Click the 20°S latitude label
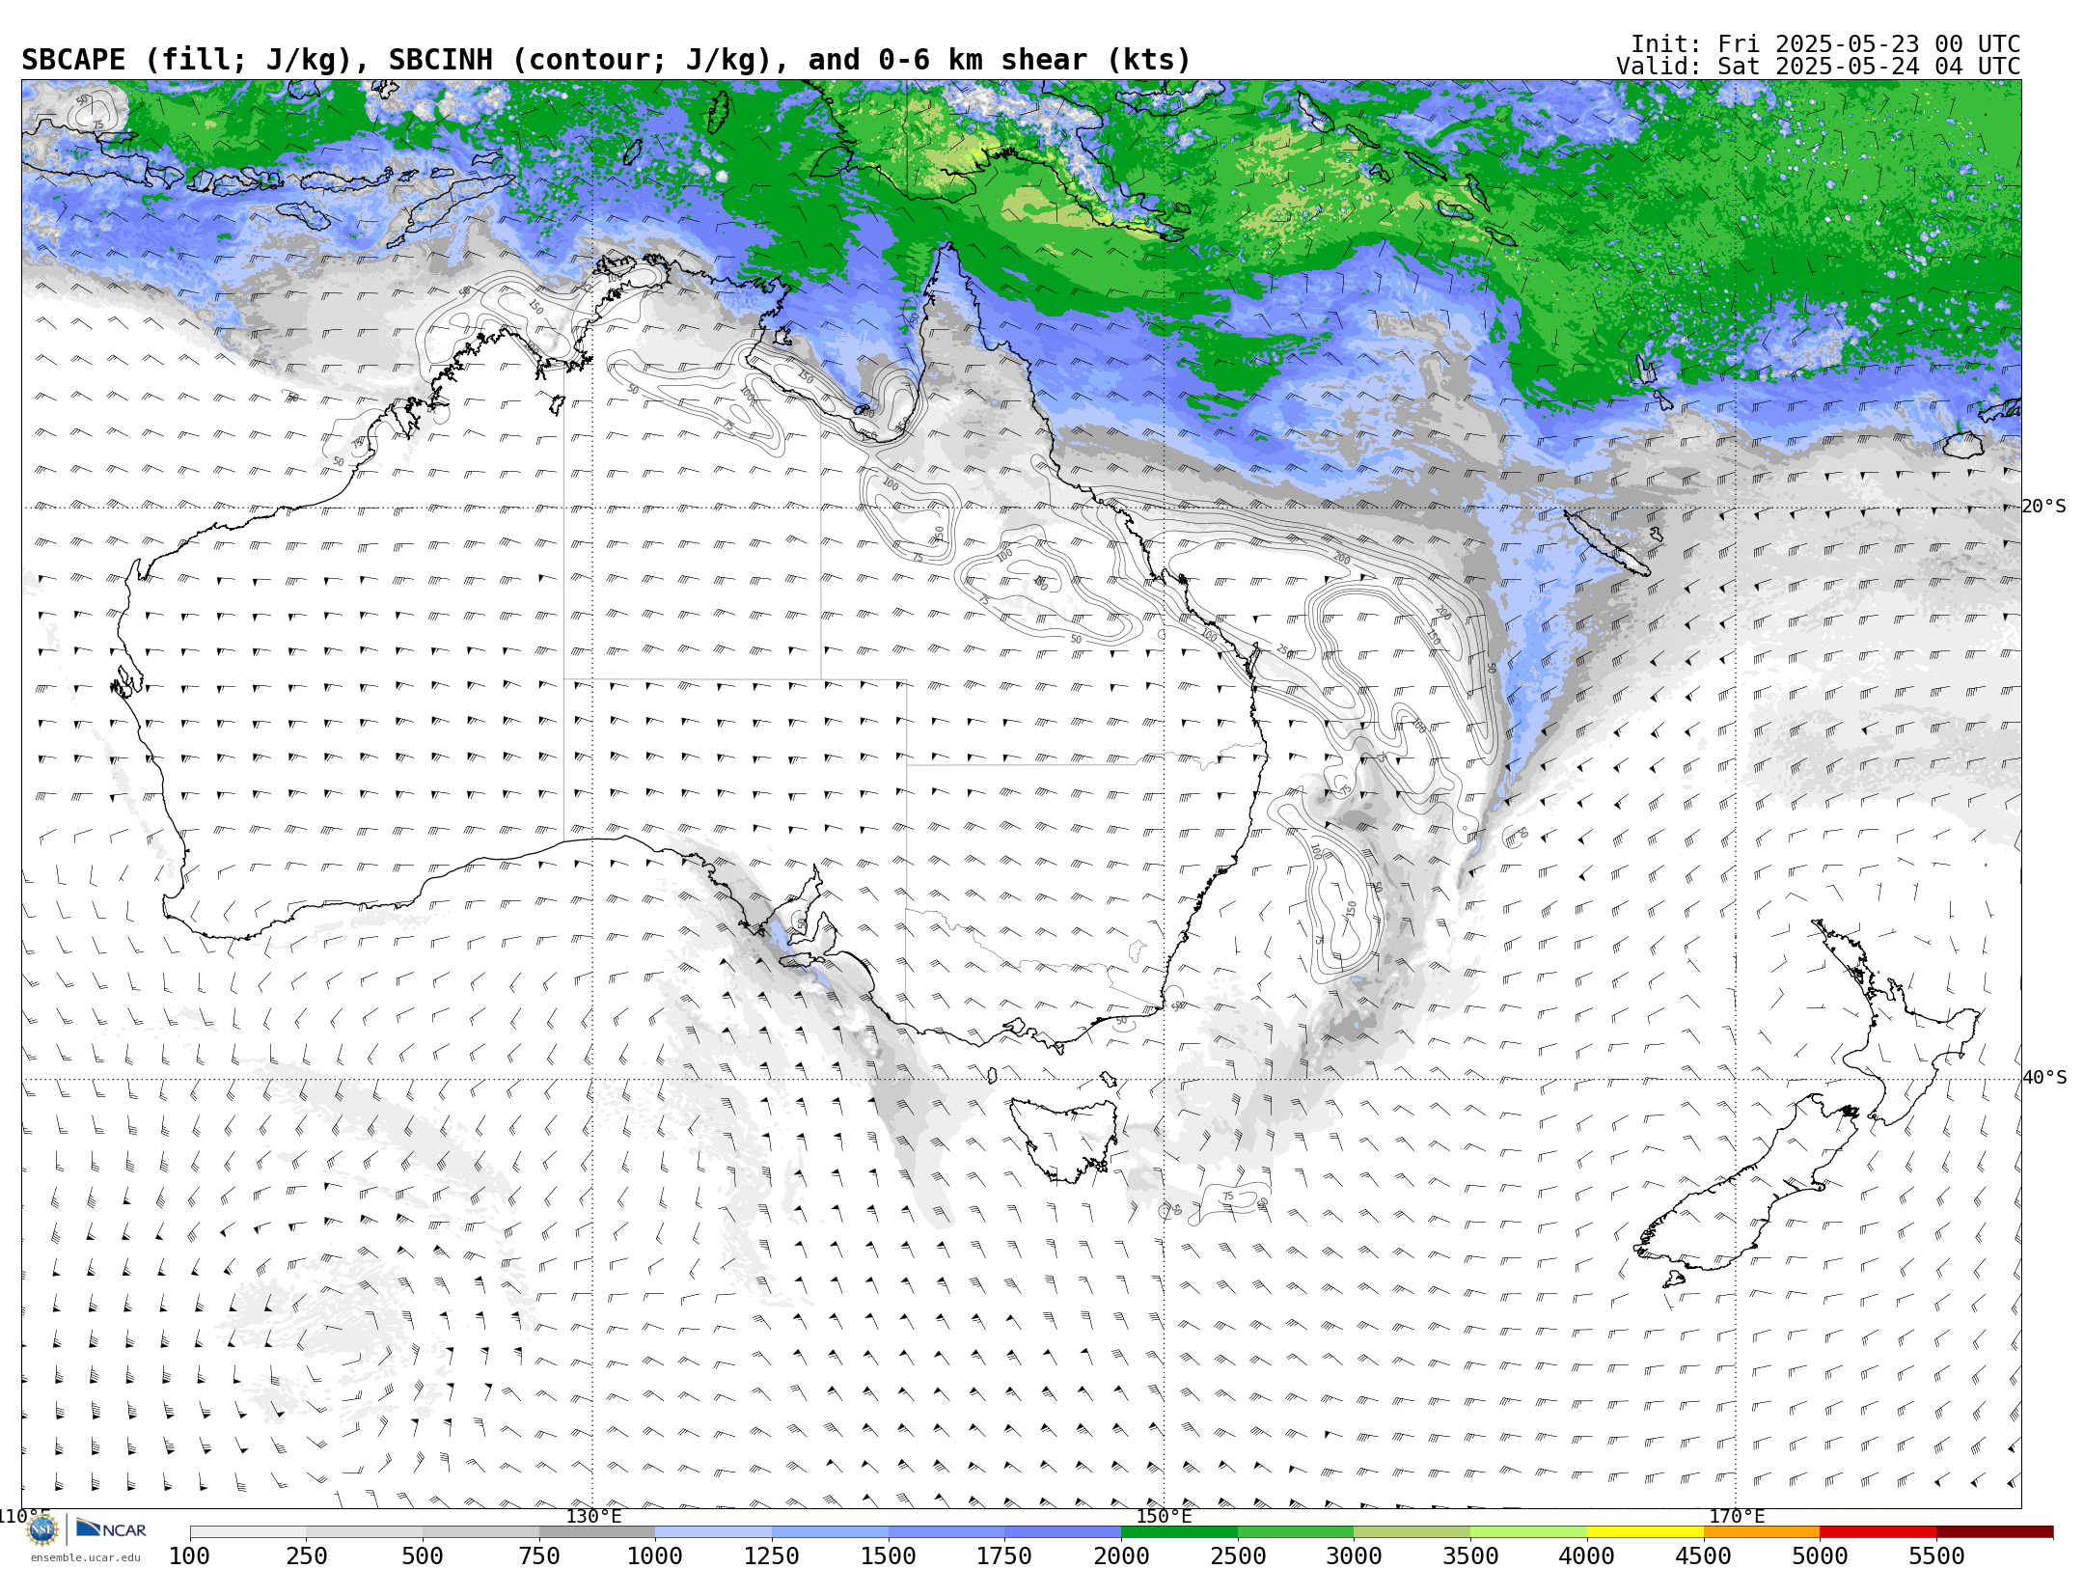 [x=2044, y=507]
